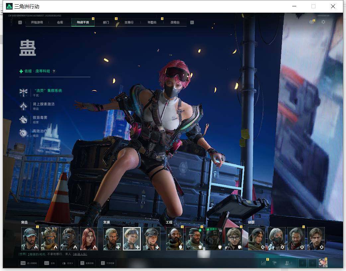Select the 特战干员 tab
This screenshot has width=346, height=271.
point(83,22)
